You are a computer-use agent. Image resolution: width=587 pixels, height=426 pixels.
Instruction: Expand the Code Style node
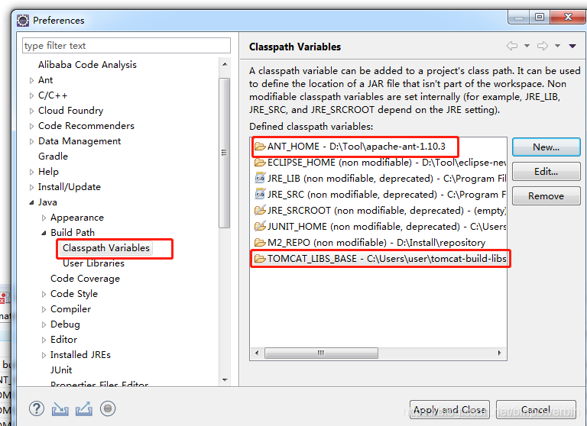(x=44, y=294)
